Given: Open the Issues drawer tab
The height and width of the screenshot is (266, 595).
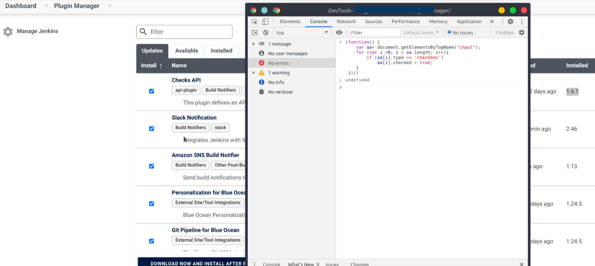Looking at the screenshot, I should (x=332, y=264).
